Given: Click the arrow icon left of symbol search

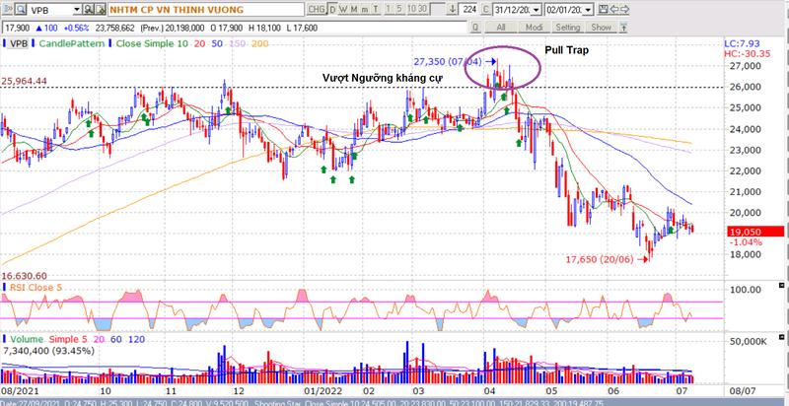Looking at the screenshot, I should 7,9.
